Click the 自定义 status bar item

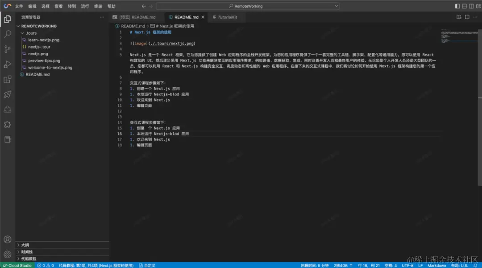point(147,265)
